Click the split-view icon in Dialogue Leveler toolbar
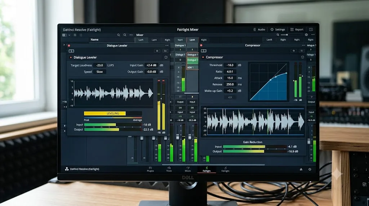 (x=71, y=51)
